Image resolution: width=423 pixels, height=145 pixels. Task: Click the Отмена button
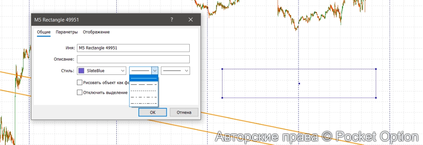click(x=184, y=112)
